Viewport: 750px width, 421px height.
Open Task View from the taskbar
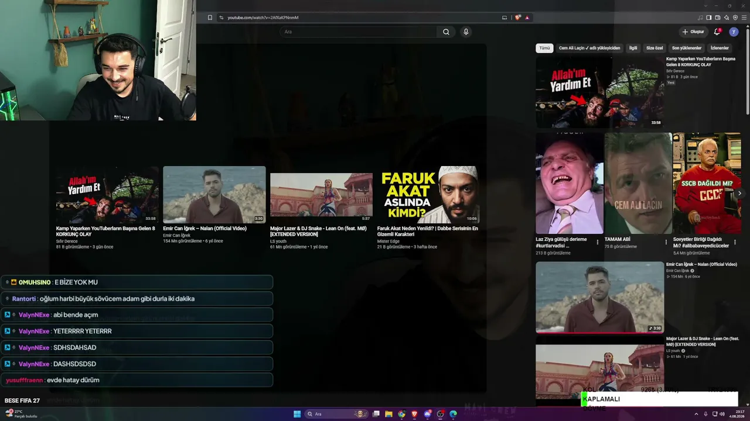[x=376, y=414]
